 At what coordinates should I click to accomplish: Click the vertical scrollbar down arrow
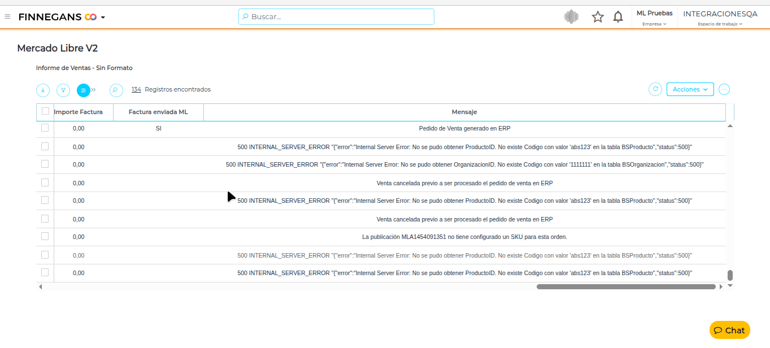(730, 286)
